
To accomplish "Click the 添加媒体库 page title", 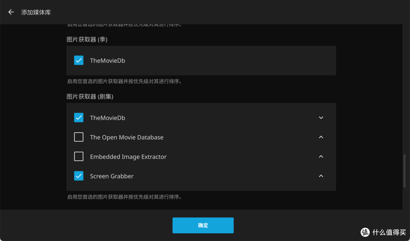I will 36,12.
